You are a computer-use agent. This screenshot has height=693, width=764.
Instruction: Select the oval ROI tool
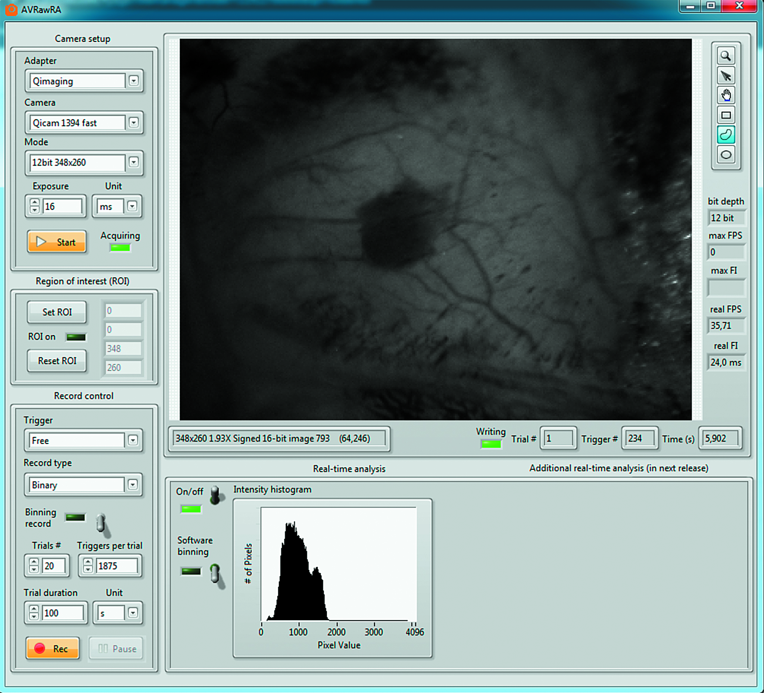click(725, 154)
